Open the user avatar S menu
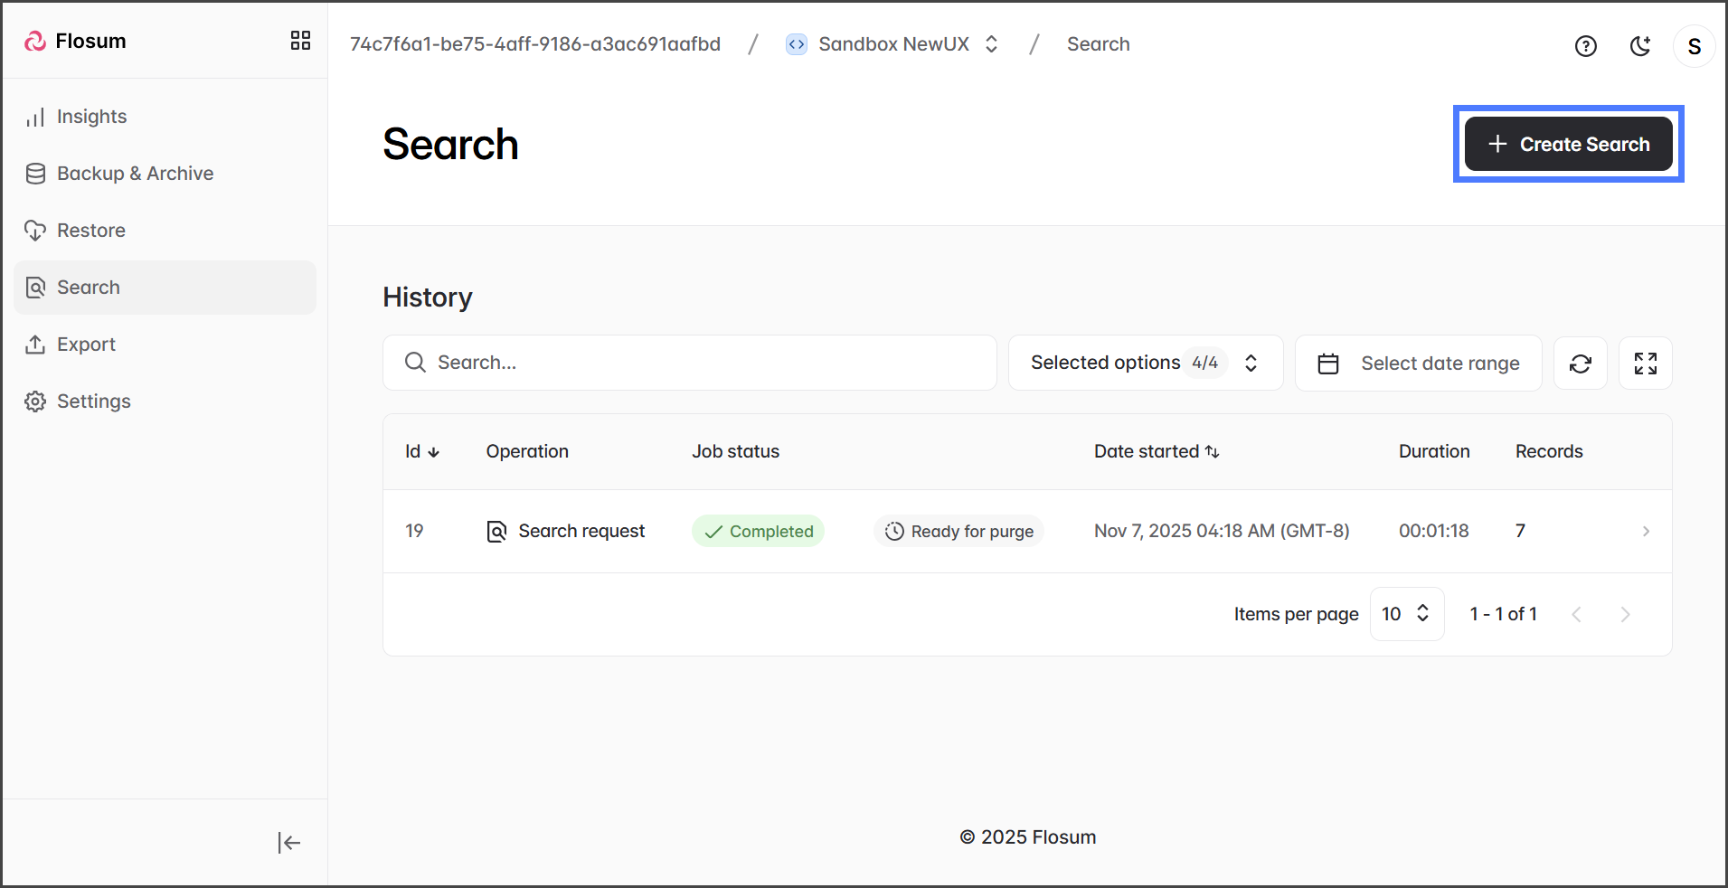Image resolution: width=1728 pixels, height=888 pixels. coord(1694,46)
